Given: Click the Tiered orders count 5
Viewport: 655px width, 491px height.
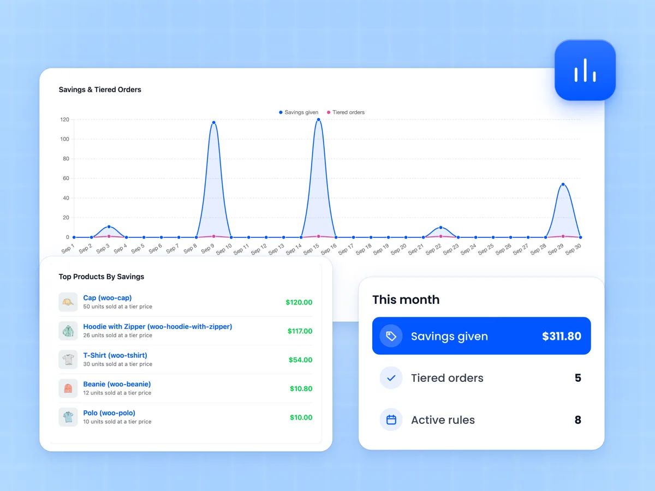Looking at the screenshot, I should coord(578,378).
